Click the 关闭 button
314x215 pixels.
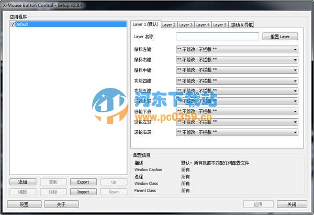[292, 204]
